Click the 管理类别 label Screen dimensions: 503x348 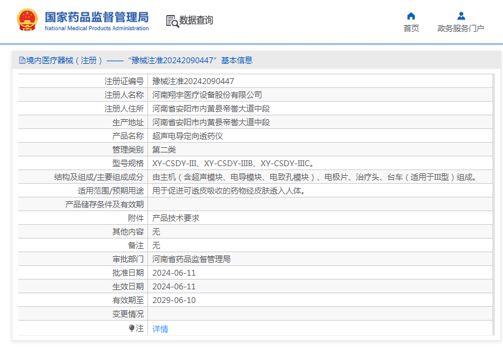128,150
